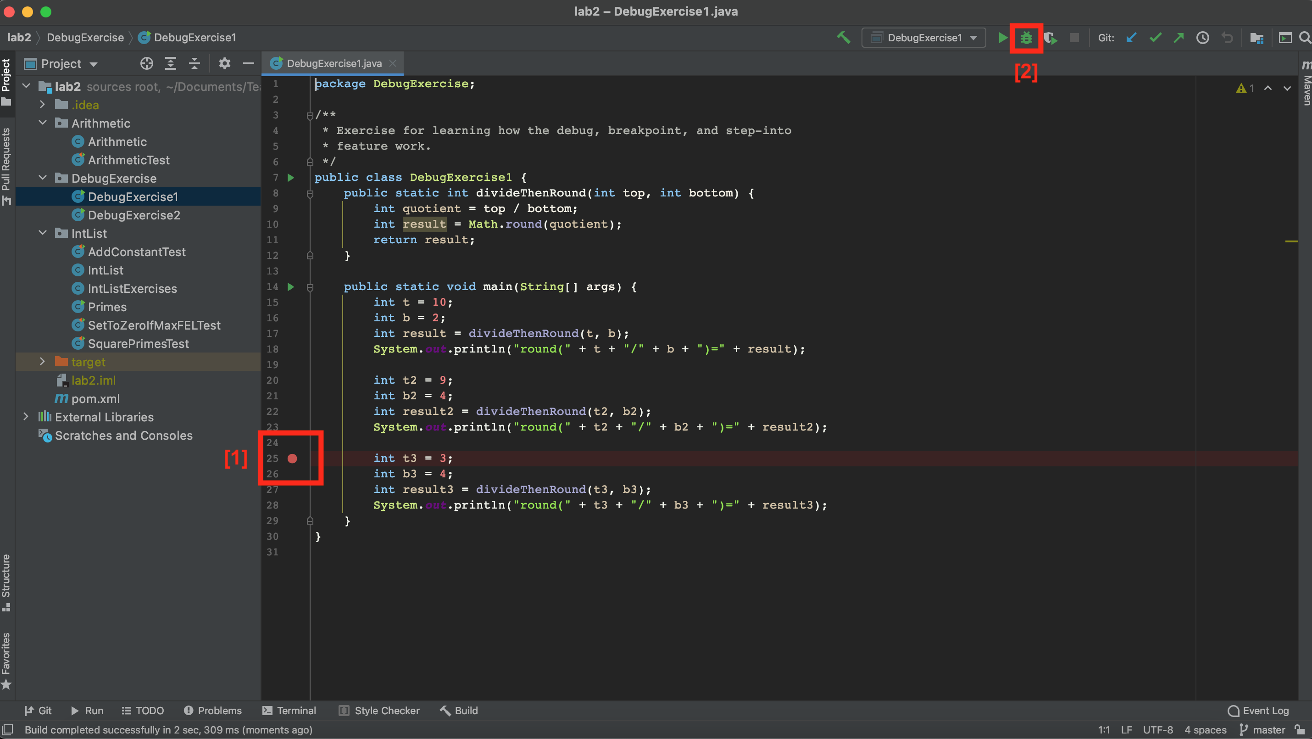Click the Debug bug icon in toolbar
Image resolution: width=1312 pixels, height=739 pixels.
[x=1026, y=38]
